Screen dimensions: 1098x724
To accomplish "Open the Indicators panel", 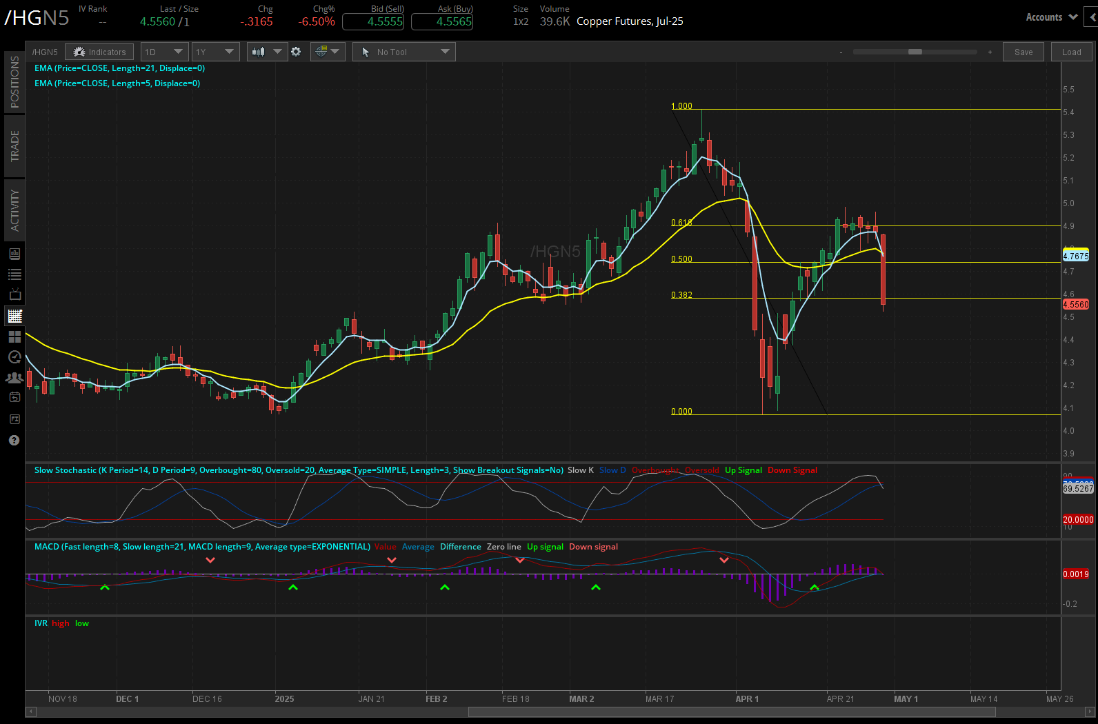I will click(x=100, y=52).
